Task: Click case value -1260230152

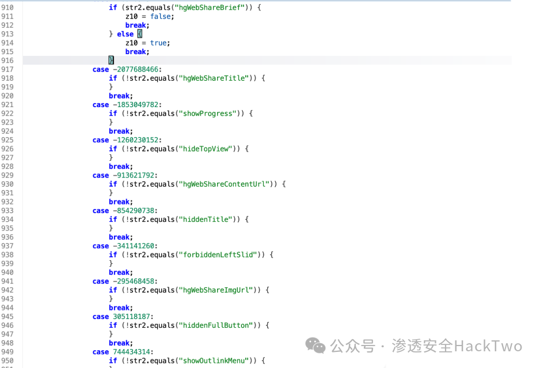Action: 136,140
